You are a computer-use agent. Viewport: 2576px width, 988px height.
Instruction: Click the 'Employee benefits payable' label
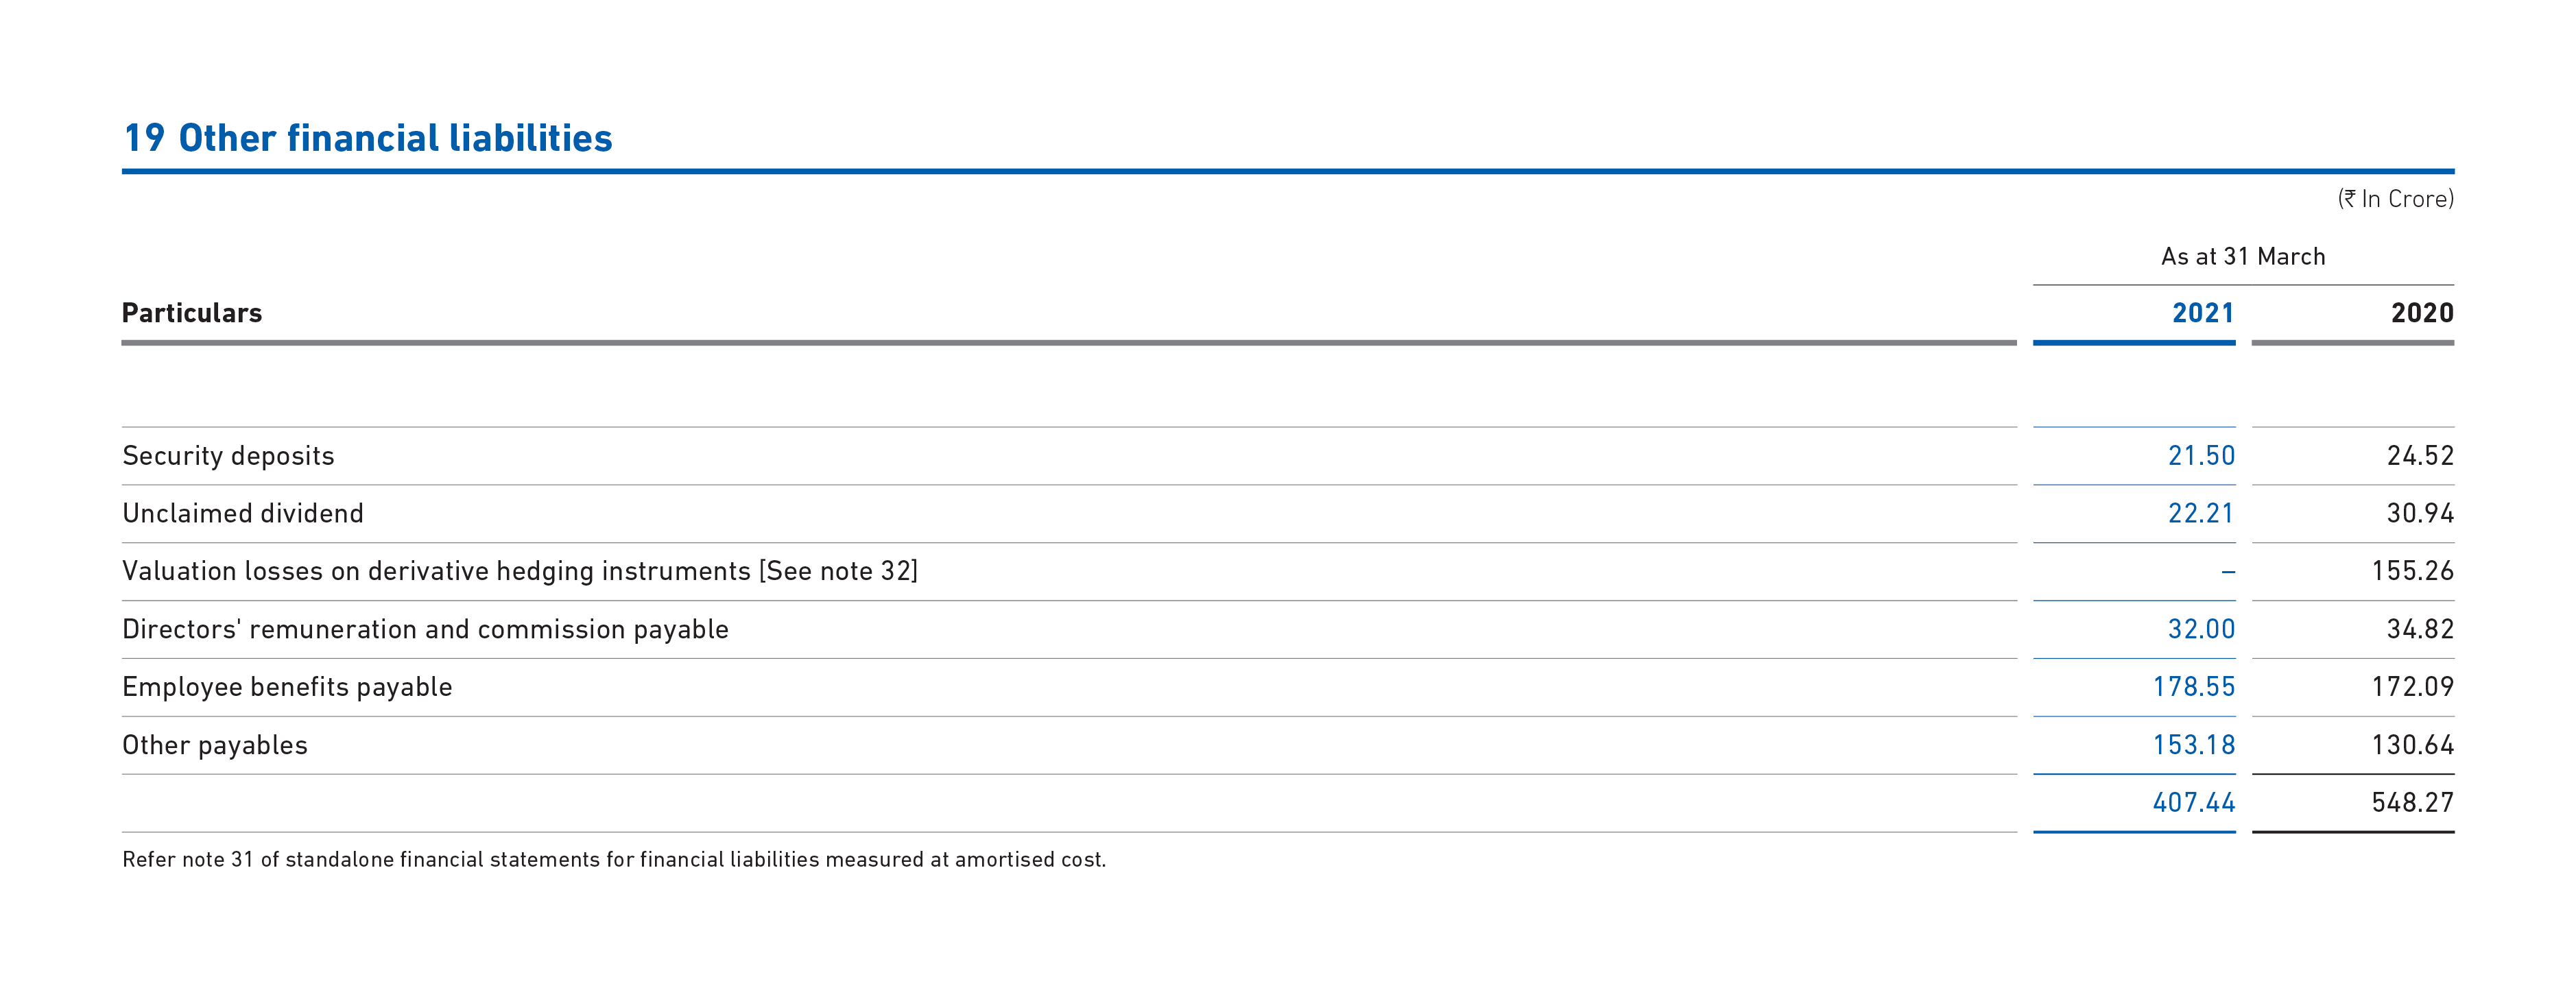tap(287, 687)
